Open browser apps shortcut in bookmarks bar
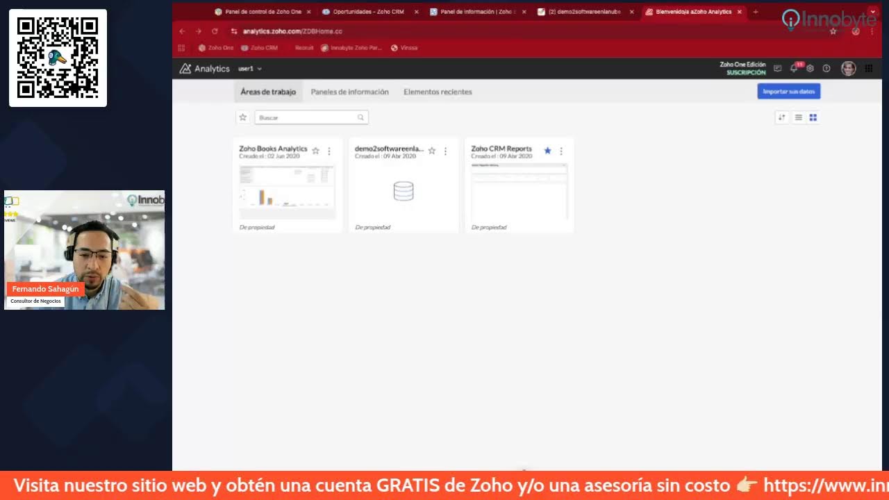889x500 pixels. [182, 48]
